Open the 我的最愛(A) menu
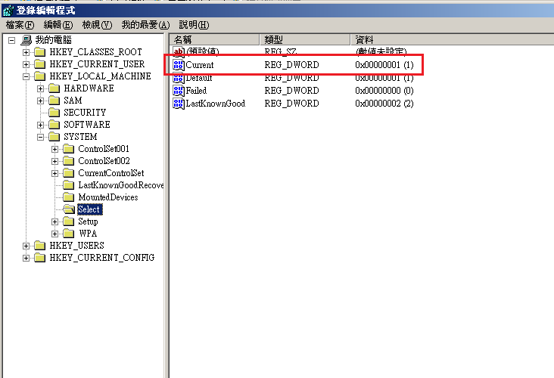554x378 pixels. click(x=145, y=25)
